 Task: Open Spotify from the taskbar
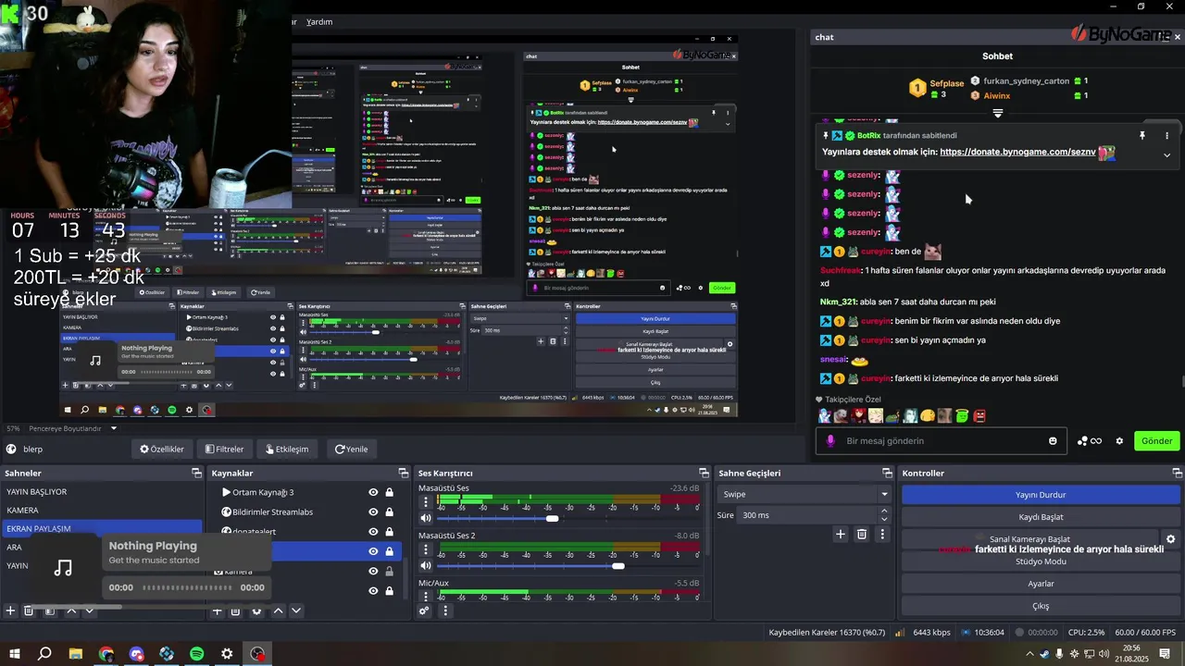tap(196, 654)
